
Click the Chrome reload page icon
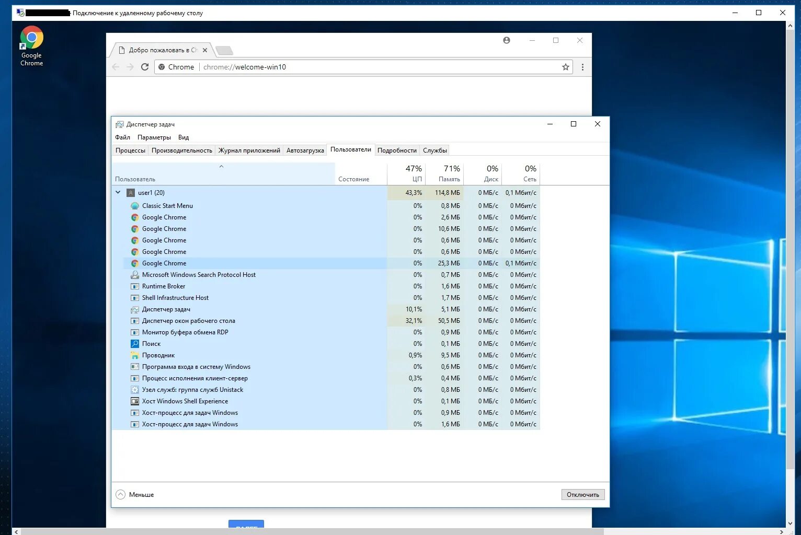pos(145,67)
